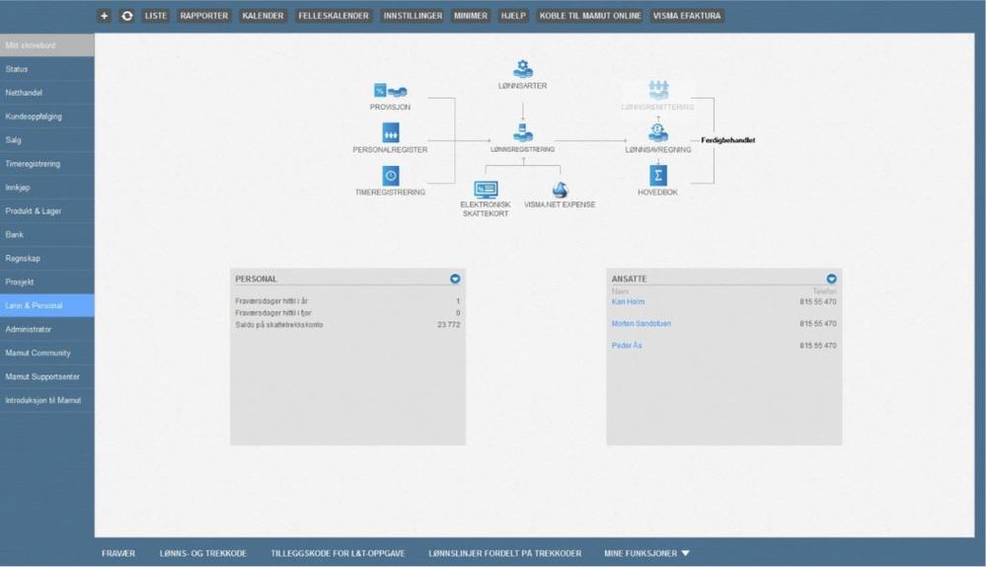Open Innkjøp in the sidebar
Viewport: 986px width, 567px height.
pos(47,188)
